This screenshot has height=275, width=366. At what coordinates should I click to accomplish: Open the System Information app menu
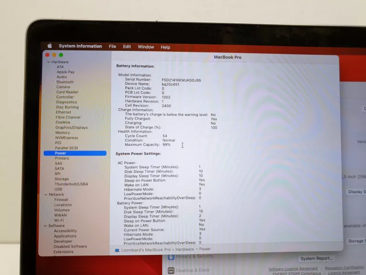80,46
